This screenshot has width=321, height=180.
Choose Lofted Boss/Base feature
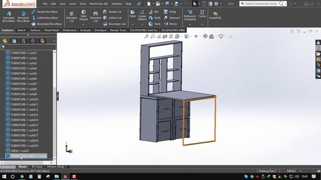(45, 18)
